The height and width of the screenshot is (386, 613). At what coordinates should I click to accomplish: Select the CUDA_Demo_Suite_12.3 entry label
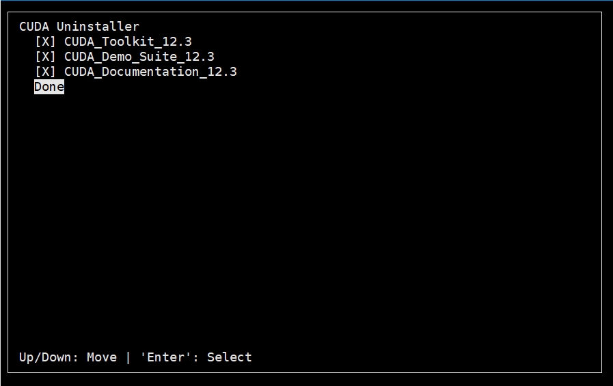[x=139, y=57]
